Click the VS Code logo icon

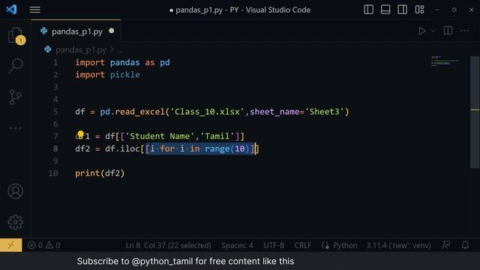tap(12, 10)
